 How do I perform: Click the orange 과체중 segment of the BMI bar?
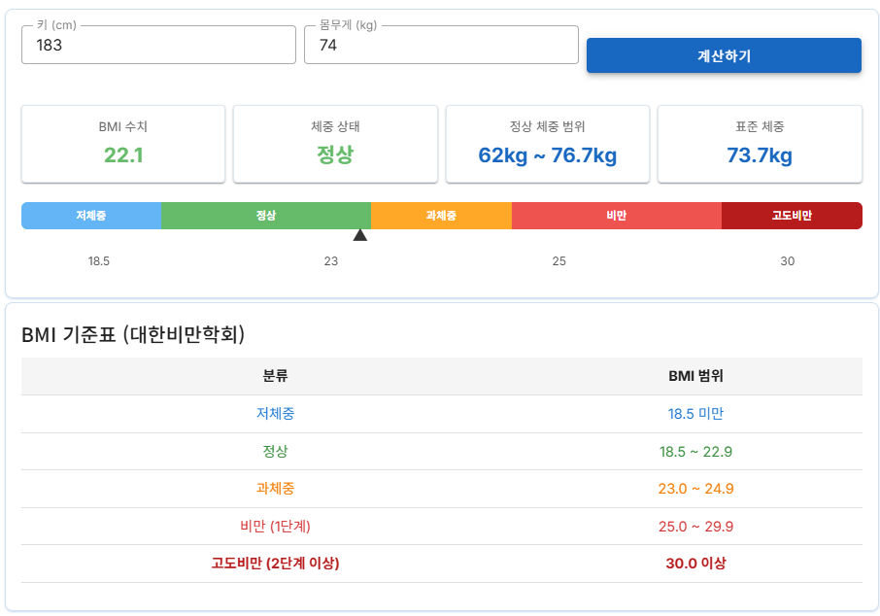[x=441, y=216]
